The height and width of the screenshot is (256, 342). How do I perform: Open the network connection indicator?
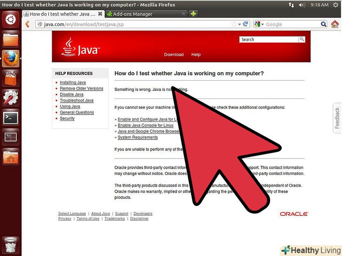click(x=291, y=5)
